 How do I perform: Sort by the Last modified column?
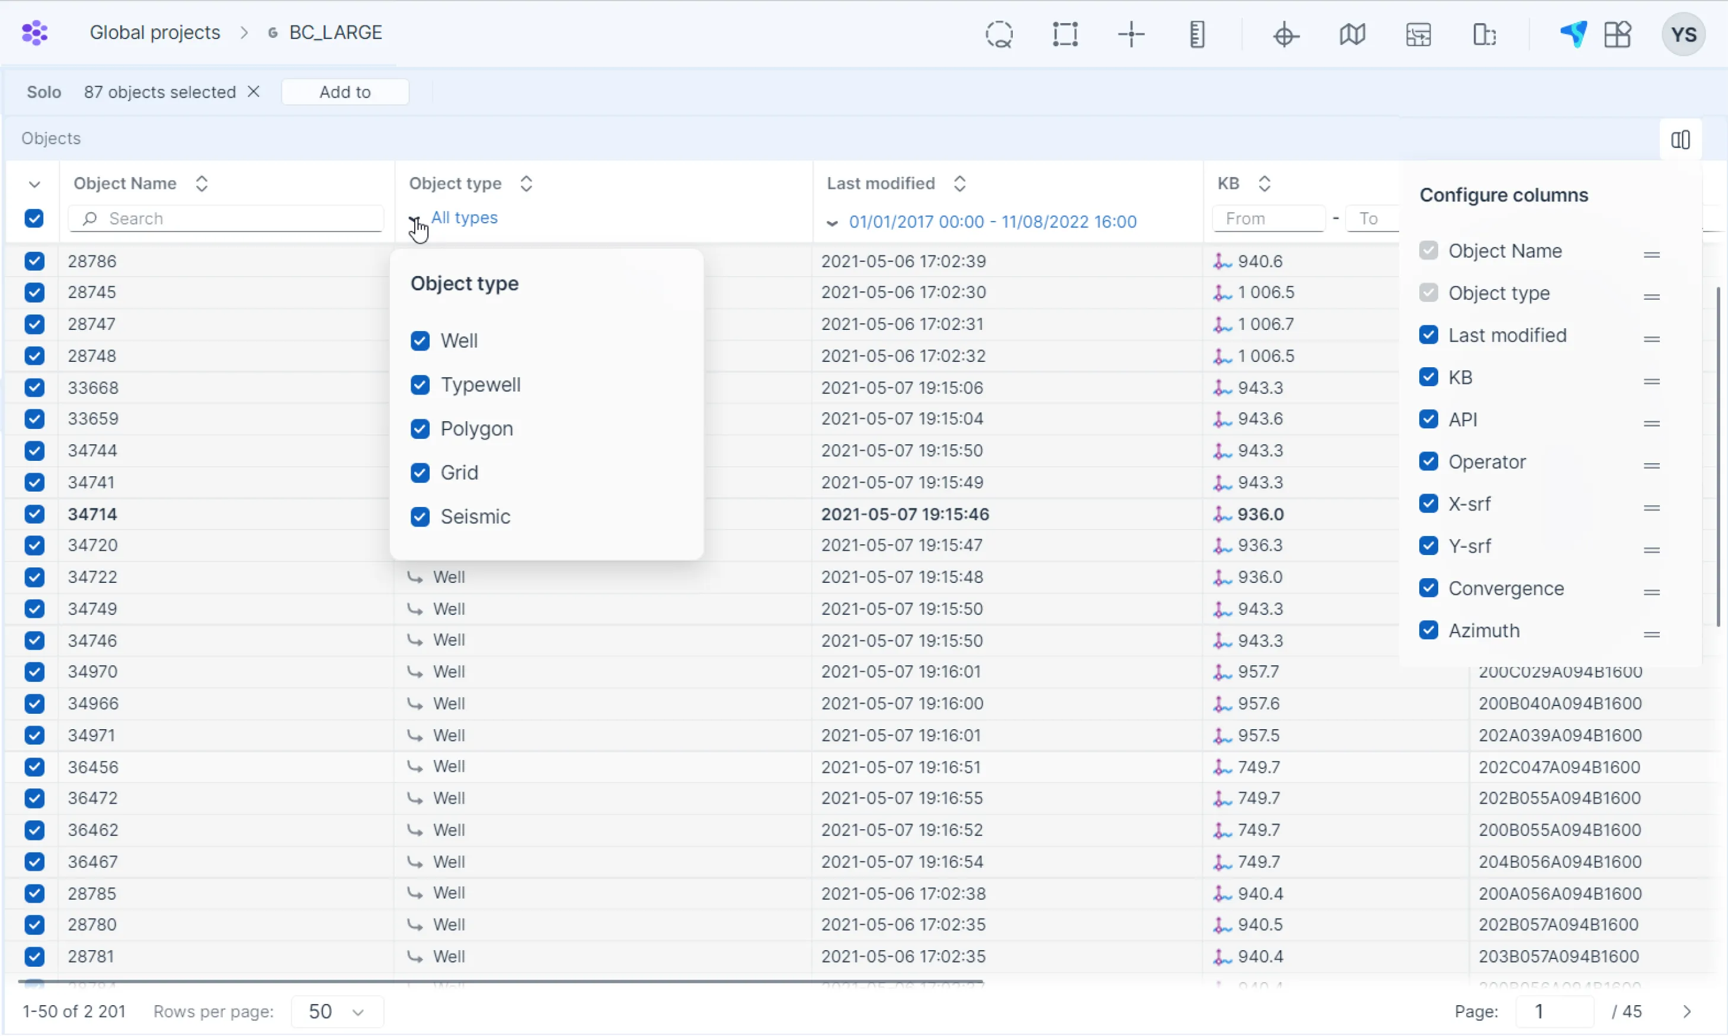[x=959, y=183]
